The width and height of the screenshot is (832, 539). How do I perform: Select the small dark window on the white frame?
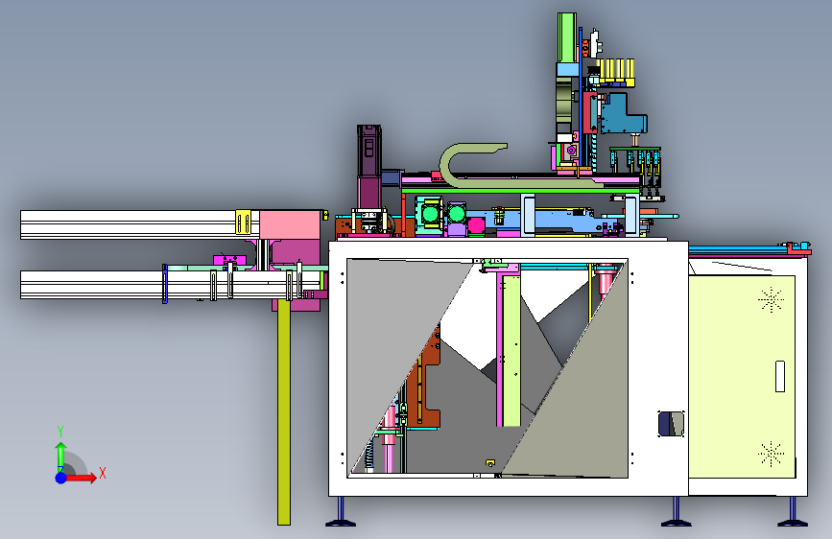coord(671,424)
